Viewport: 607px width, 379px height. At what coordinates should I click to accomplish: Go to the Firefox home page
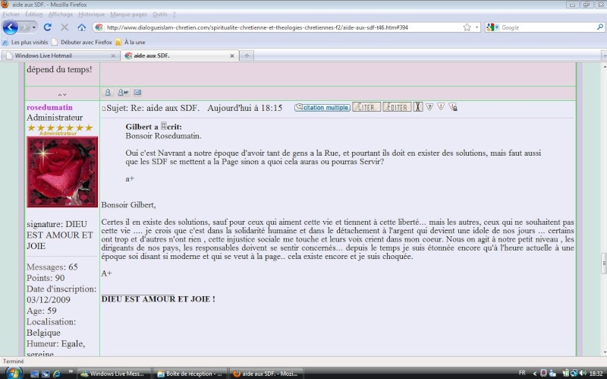pos(81,27)
